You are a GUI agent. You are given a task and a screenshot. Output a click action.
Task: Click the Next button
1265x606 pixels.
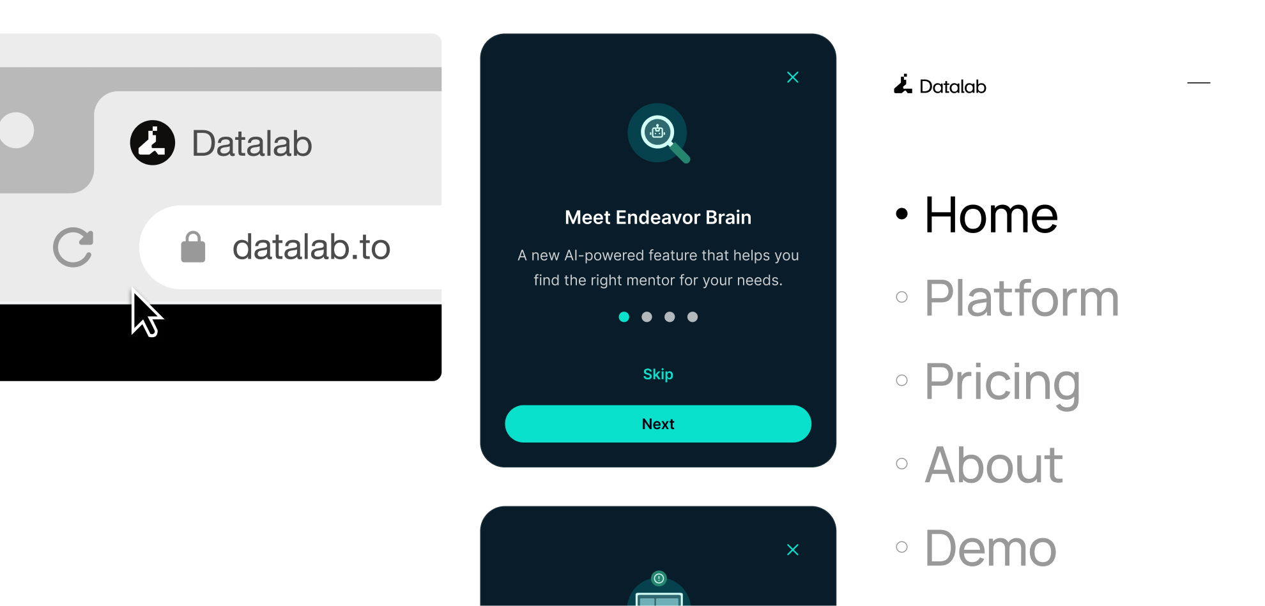click(x=658, y=424)
